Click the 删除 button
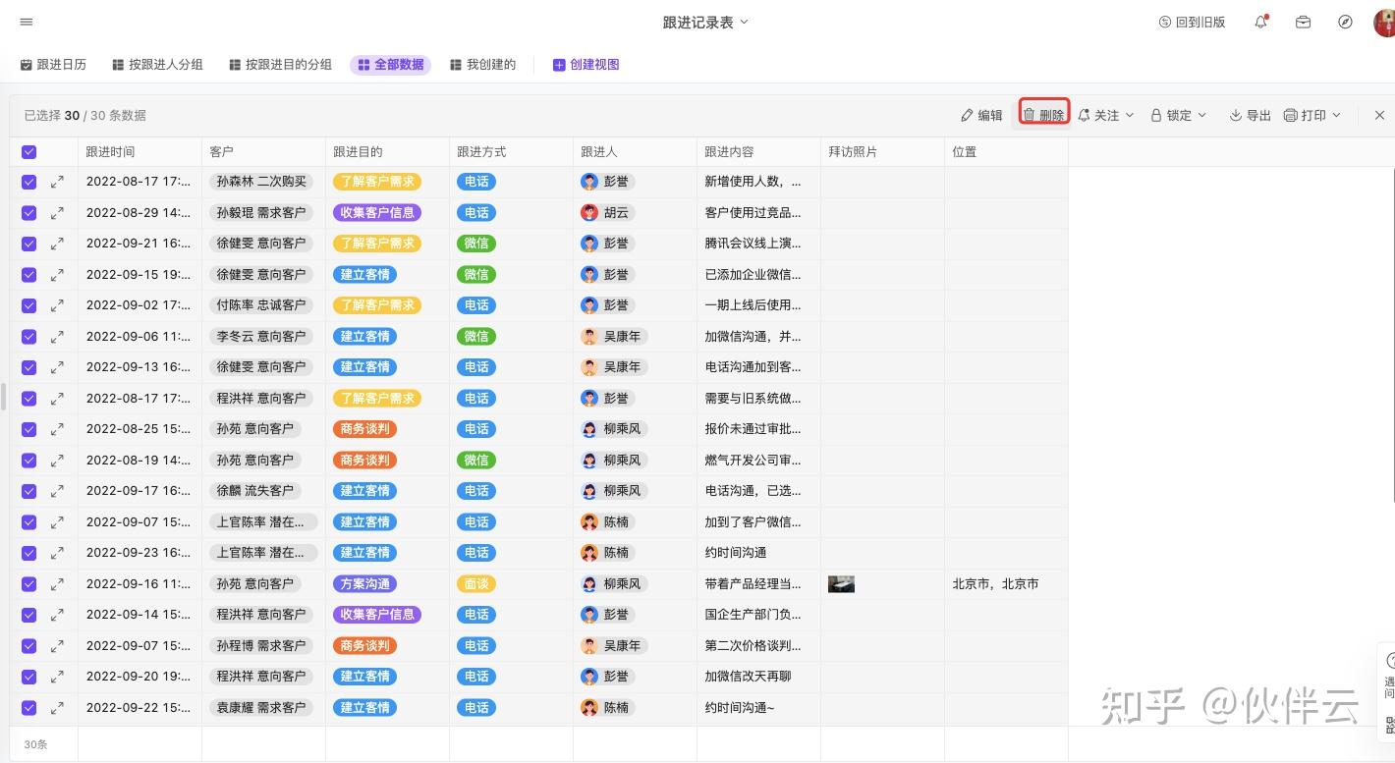 coord(1043,115)
